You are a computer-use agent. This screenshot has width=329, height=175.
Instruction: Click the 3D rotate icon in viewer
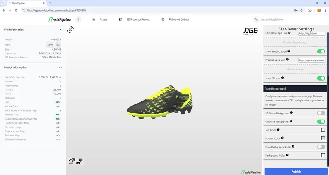pyautogui.click(x=71, y=30)
